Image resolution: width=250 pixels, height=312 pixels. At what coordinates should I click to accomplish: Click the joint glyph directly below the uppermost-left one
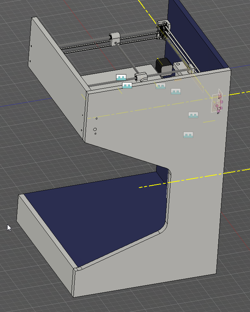tap(127, 86)
